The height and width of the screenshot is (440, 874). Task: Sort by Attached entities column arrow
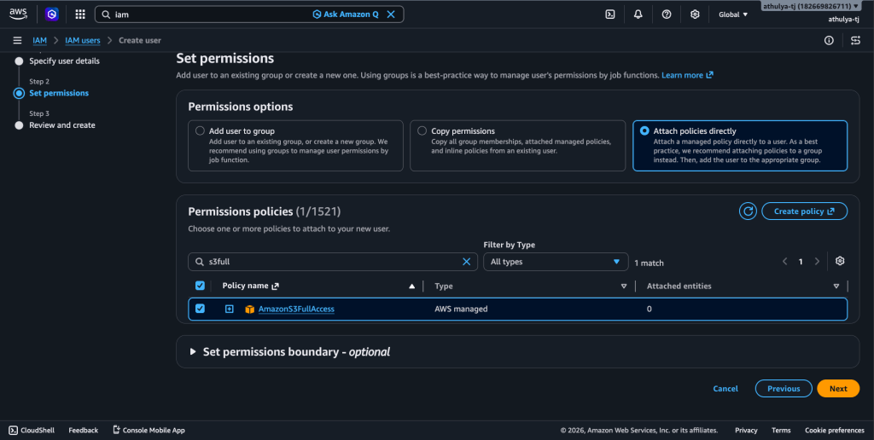click(x=836, y=287)
